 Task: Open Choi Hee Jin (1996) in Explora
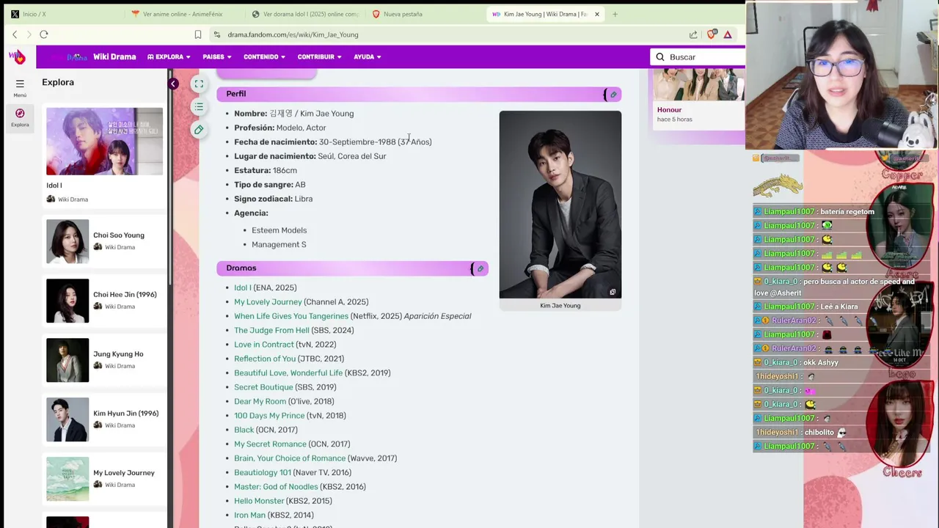(104, 301)
